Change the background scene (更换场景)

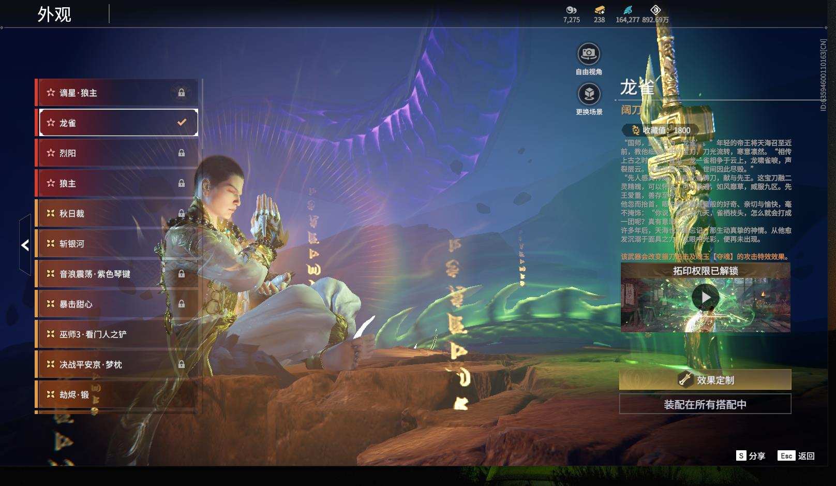(589, 99)
